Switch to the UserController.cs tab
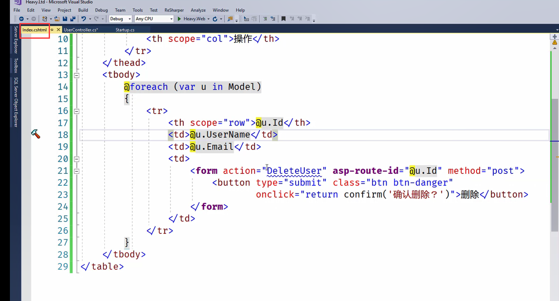Screen dimensions: 559x301 coord(81,30)
